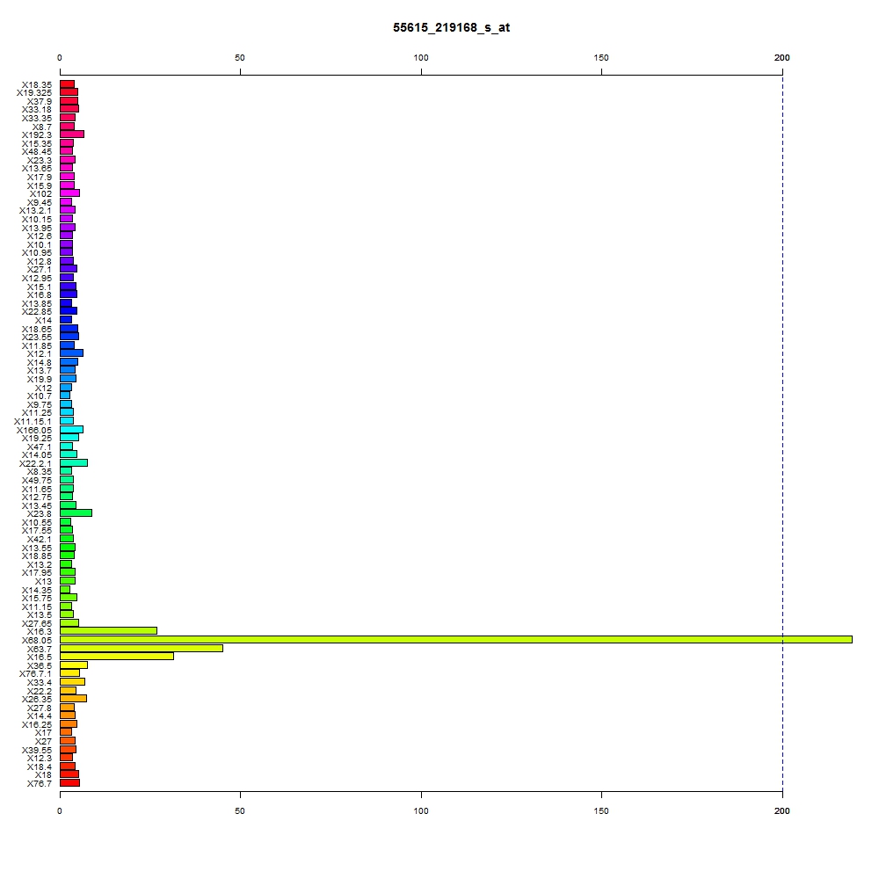Select the row label X11.15.1
The height and width of the screenshot is (879, 879).
click(33, 422)
